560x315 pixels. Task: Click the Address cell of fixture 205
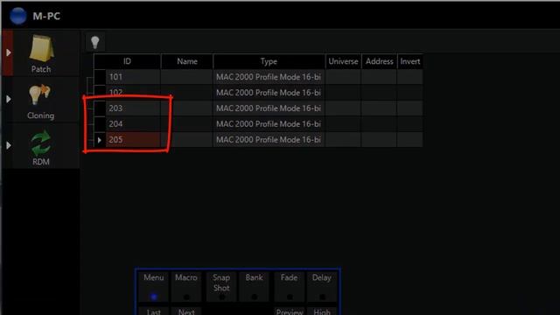click(x=379, y=140)
